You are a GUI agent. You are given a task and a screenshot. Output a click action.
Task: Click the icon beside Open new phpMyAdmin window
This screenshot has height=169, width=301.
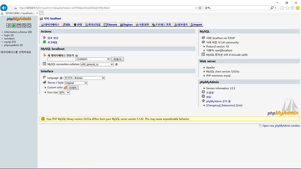click(260, 126)
